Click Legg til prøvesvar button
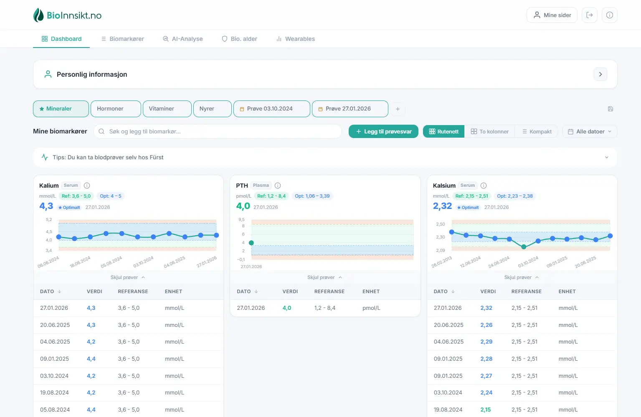This screenshot has width=641, height=417. pos(383,131)
